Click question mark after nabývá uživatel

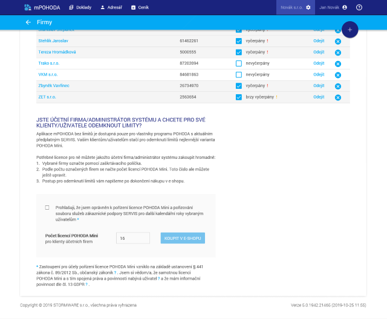pyautogui.click(x=158, y=279)
